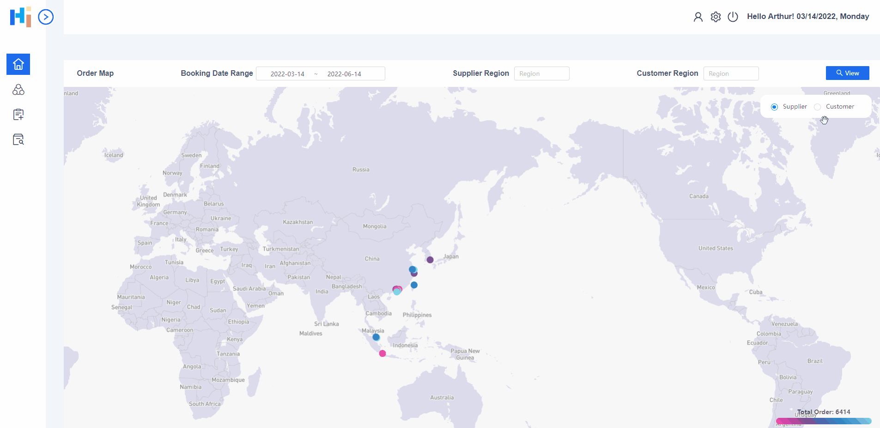Viewport: 880px width, 428px height.
Task: Click the power logout icon
Action: pos(733,17)
